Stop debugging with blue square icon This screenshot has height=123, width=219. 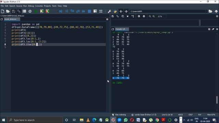point(89,11)
